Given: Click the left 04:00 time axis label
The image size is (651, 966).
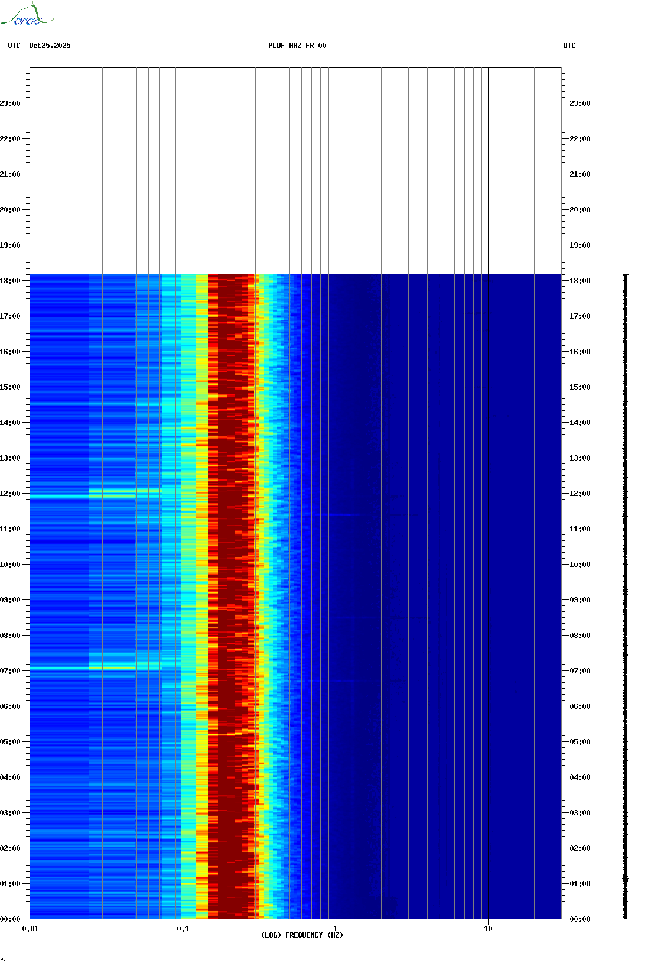Looking at the screenshot, I should tap(10, 777).
